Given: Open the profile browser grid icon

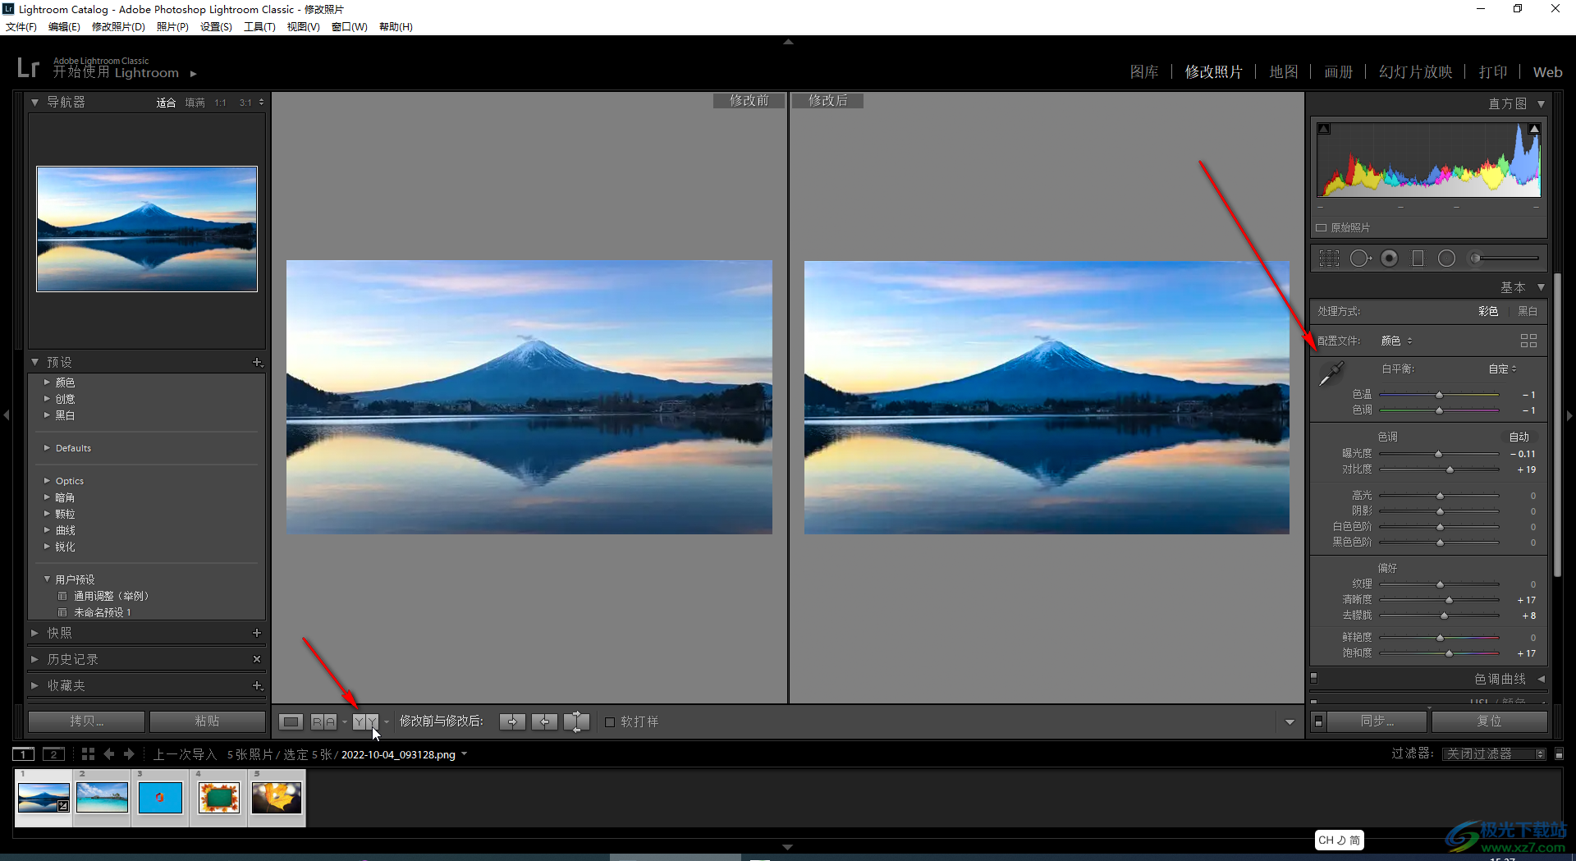Looking at the screenshot, I should pyautogui.click(x=1528, y=341).
